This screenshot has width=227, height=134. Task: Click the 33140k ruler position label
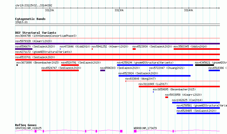(x=188, y=10)
